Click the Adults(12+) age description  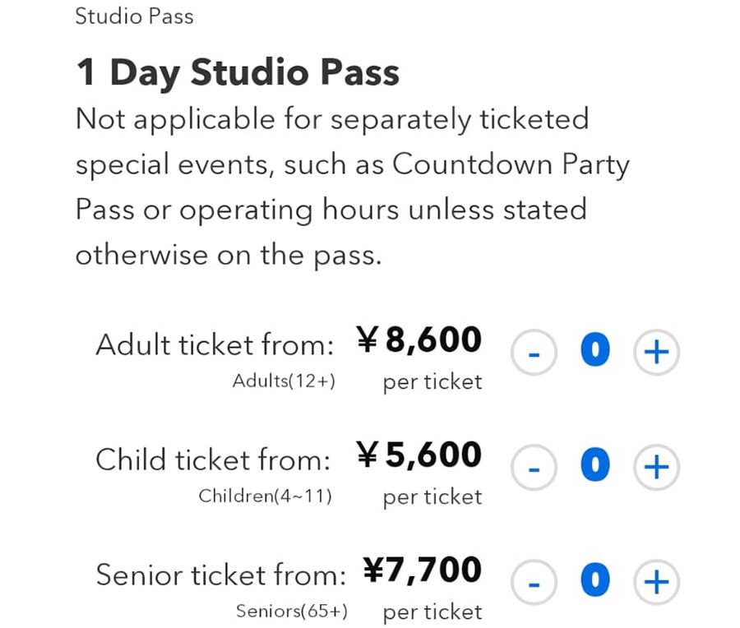pos(284,381)
